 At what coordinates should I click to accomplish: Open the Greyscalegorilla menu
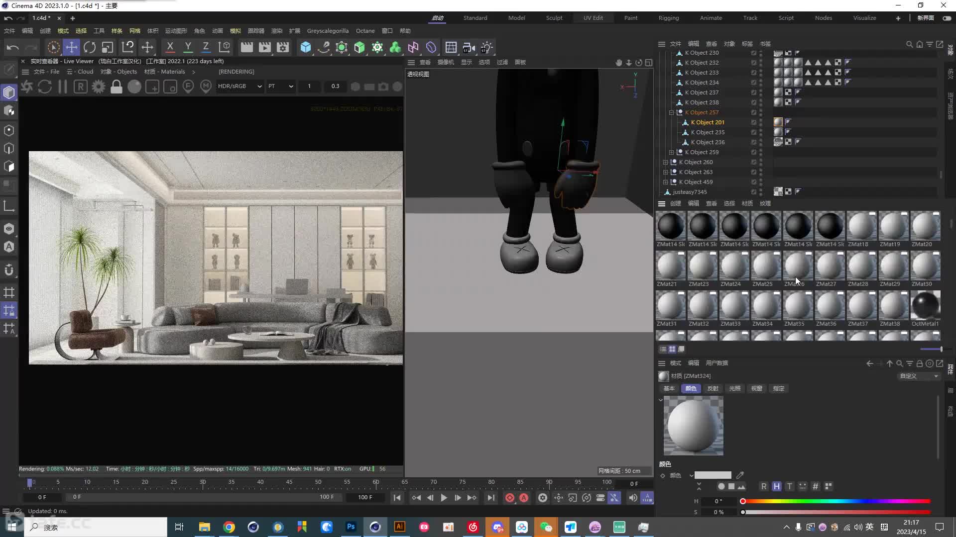point(328,31)
